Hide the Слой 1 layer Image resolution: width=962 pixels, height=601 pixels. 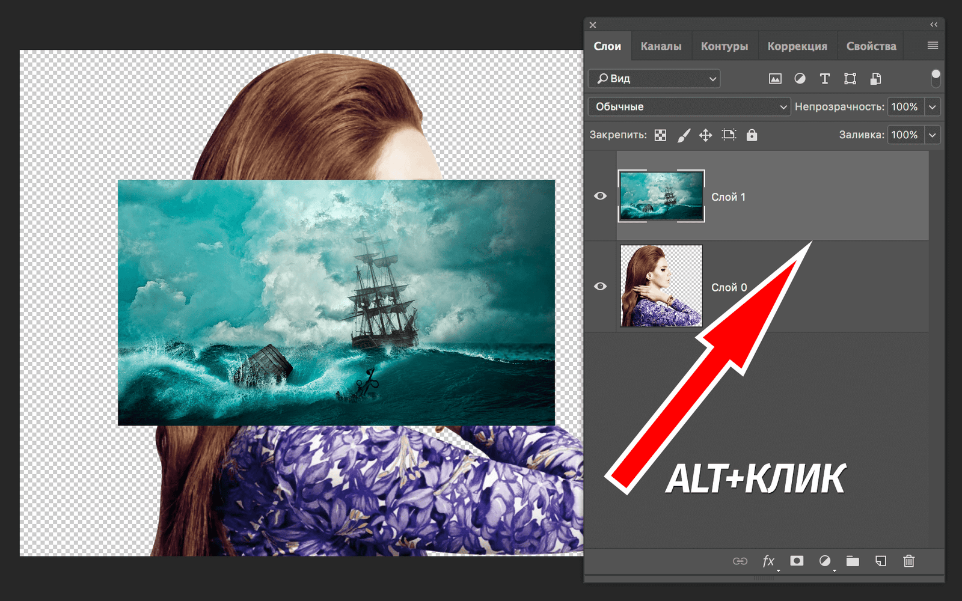pos(600,196)
